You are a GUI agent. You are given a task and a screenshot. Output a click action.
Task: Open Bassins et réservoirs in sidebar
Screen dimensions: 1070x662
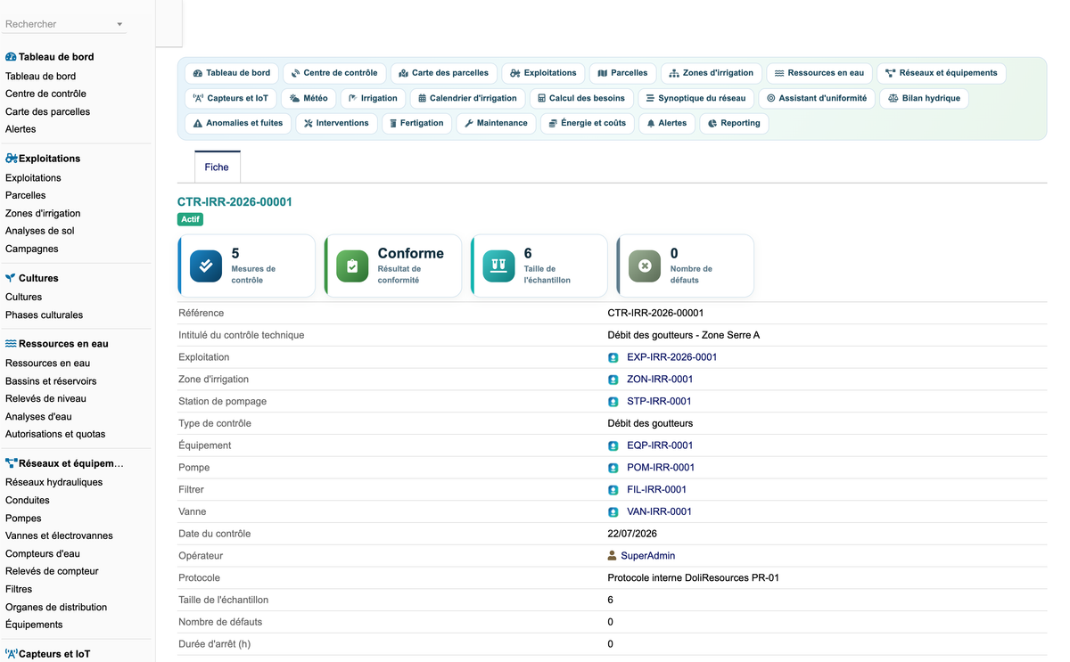pyautogui.click(x=51, y=380)
